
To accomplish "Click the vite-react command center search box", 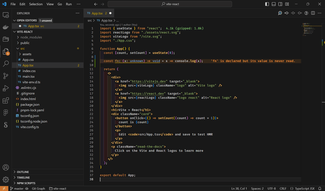I will tap(170, 4).
